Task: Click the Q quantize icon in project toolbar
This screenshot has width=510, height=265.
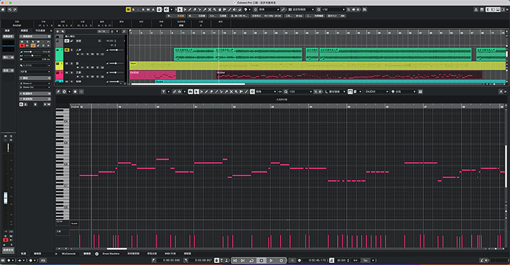Action: click(319, 10)
